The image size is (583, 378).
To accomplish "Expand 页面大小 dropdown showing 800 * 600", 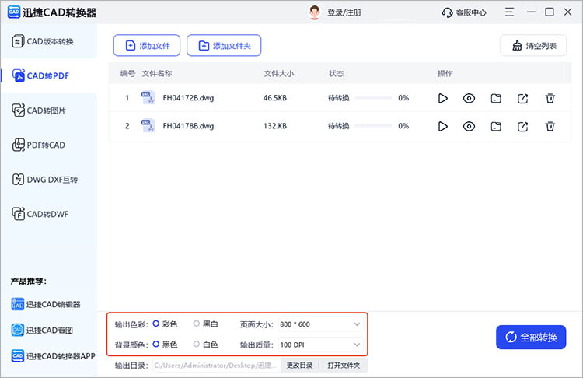I will tap(320, 324).
